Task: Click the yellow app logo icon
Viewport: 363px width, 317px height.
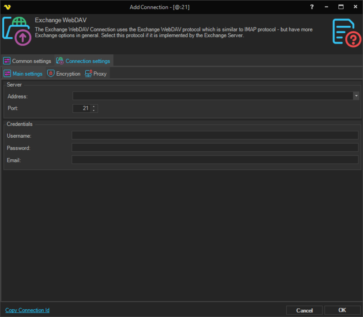Action: tap(7, 7)
